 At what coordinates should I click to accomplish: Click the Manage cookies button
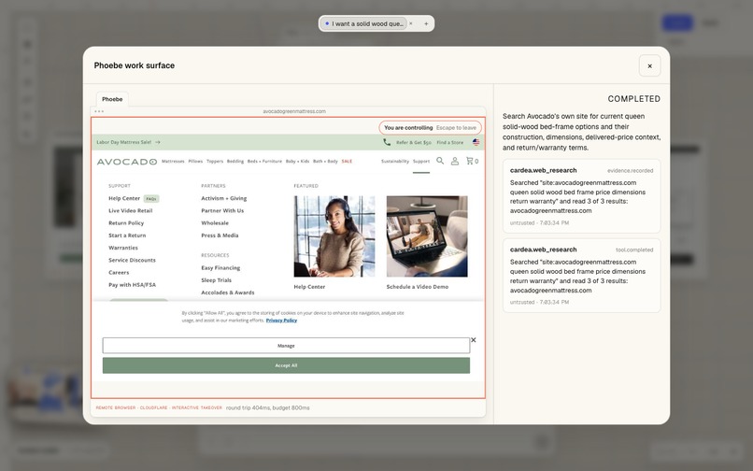click(x=286, y=346)
